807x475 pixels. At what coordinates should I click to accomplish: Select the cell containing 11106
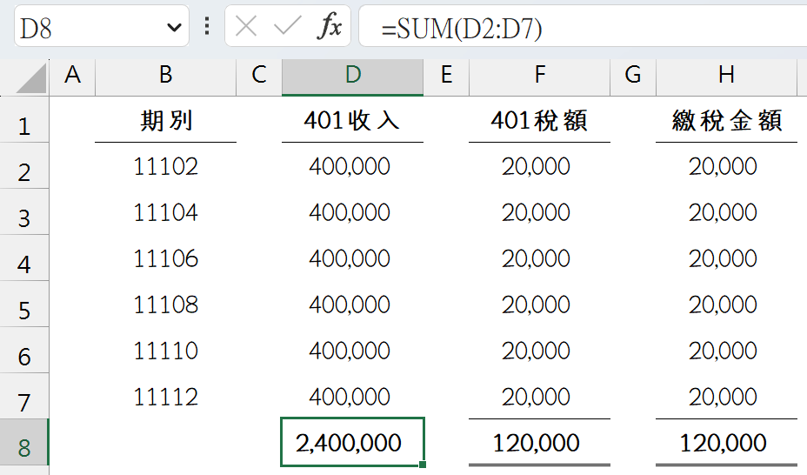click(x=166, y=258)
